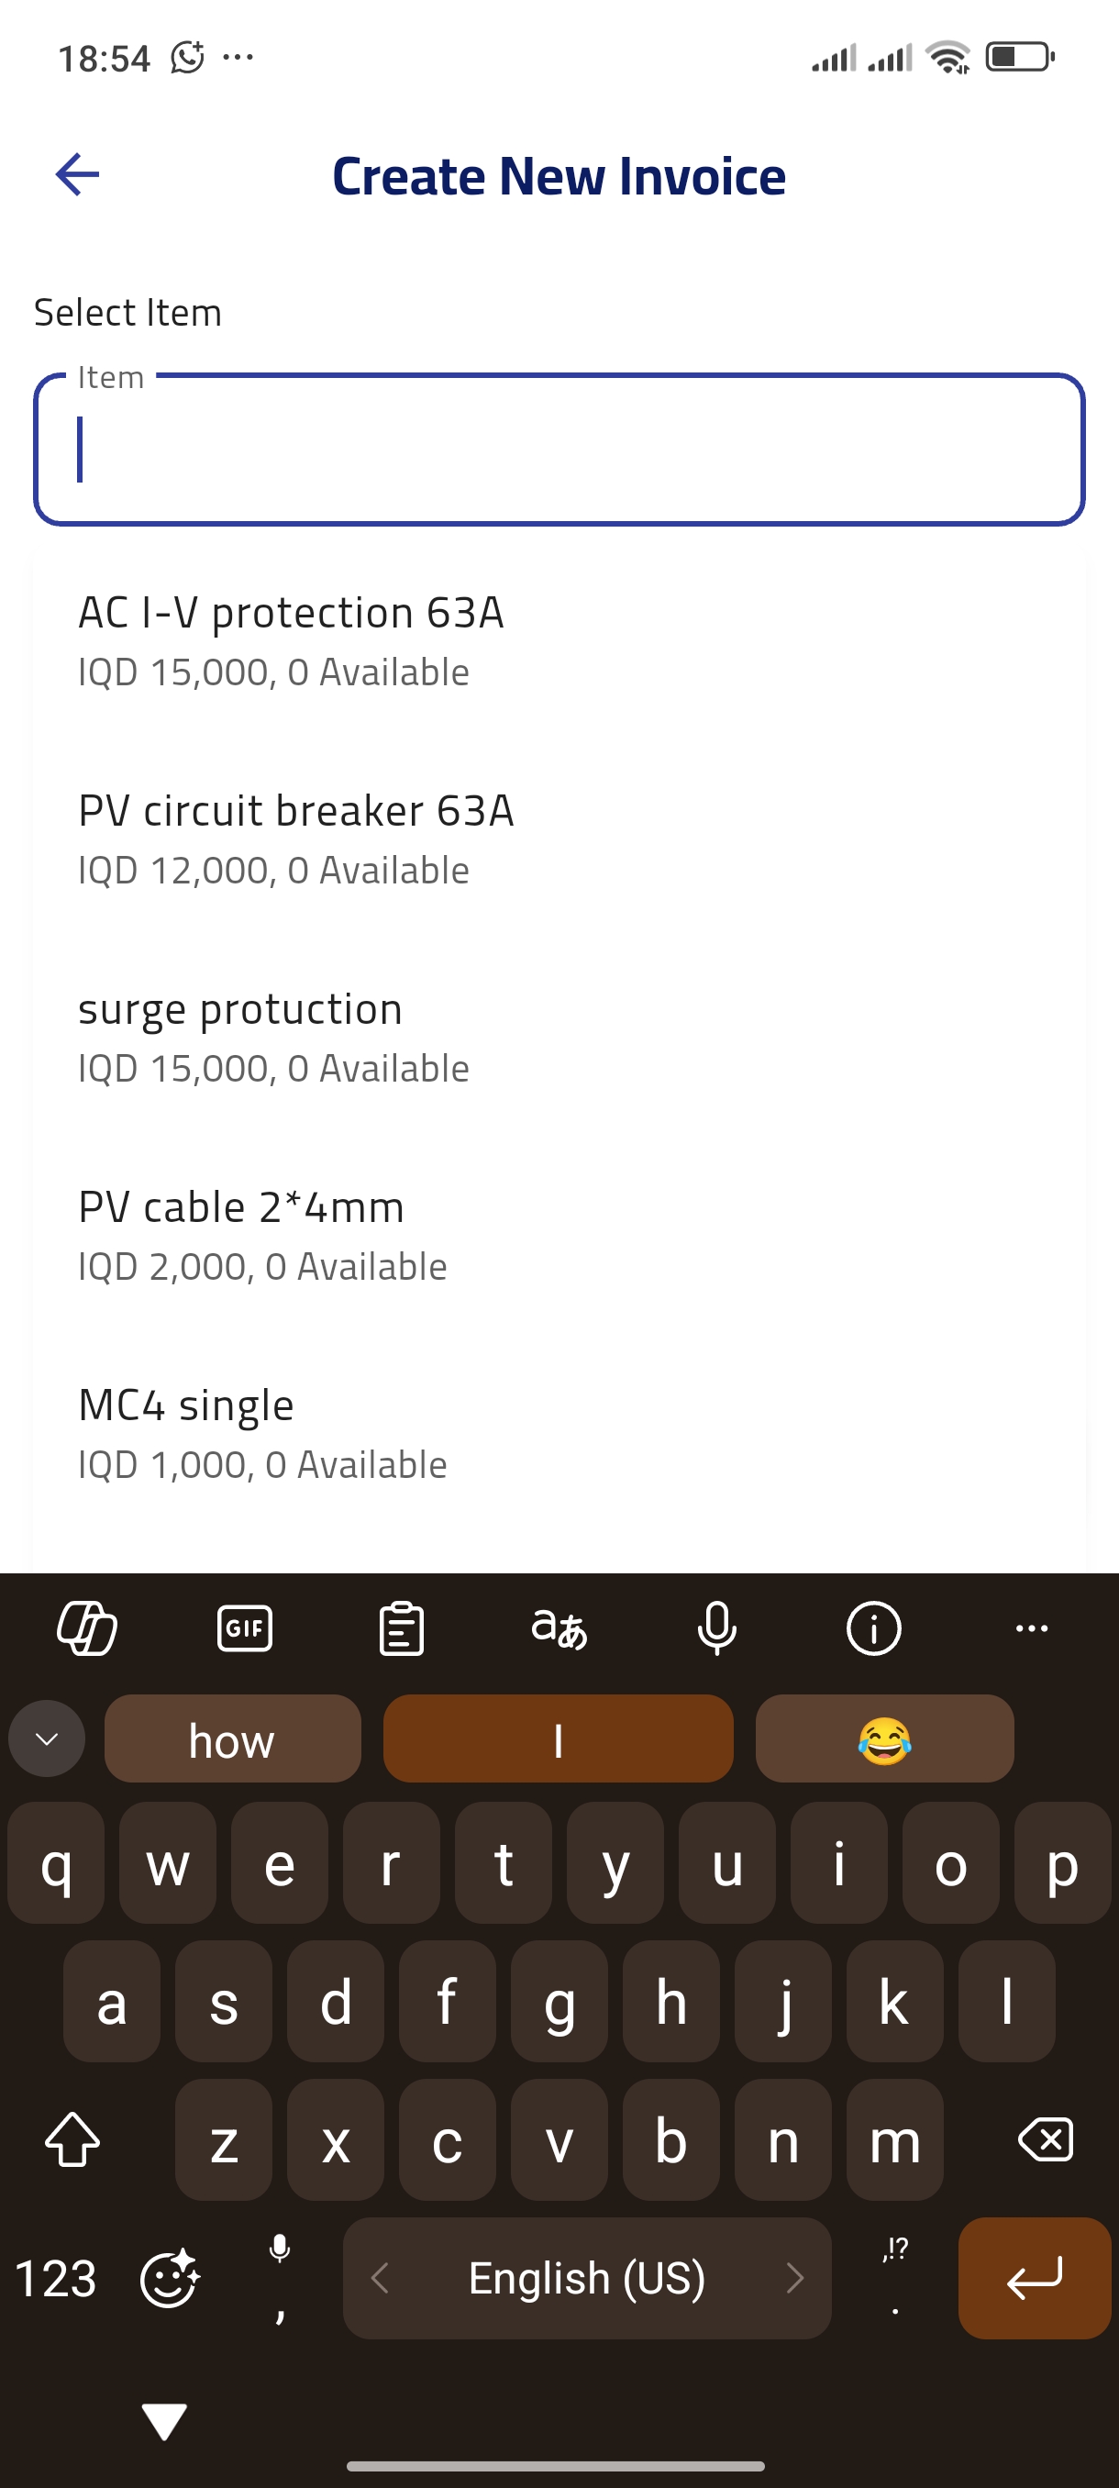Tap the info icon on the keyboard toolbar
Screen dimensions: 1119x2488
coord(874,1628)
